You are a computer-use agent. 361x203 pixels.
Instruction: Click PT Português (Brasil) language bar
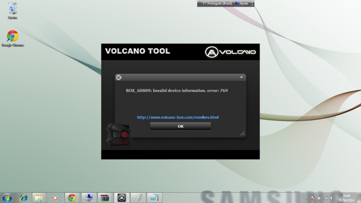(218, 4)
